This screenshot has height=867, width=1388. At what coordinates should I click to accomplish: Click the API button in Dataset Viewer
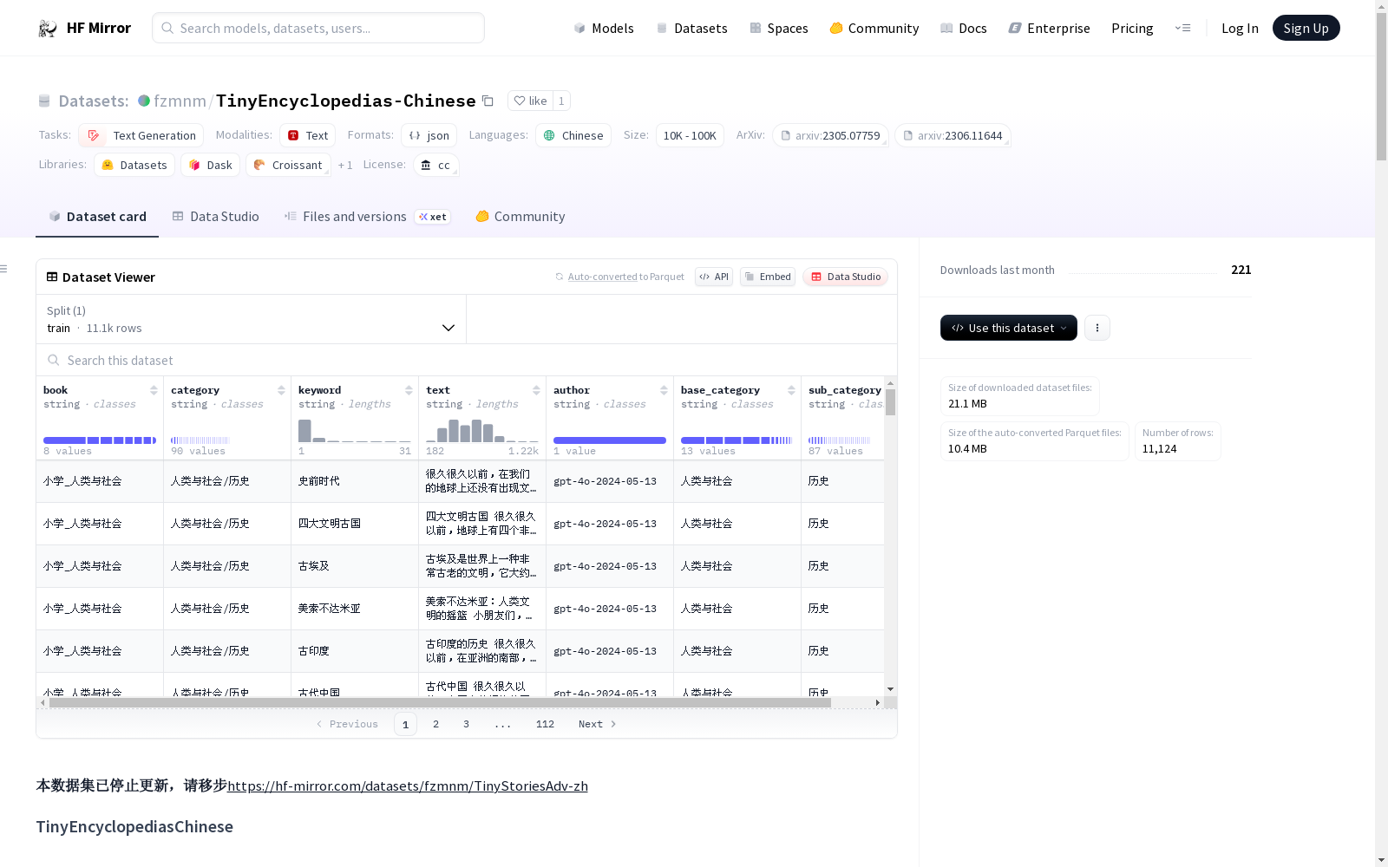coord(714,277)
